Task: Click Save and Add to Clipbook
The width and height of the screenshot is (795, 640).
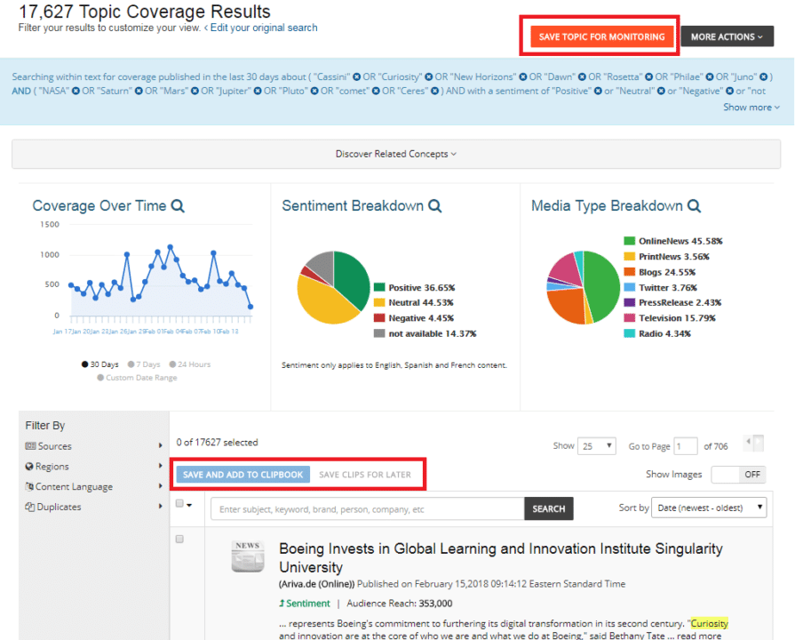Action: click(x=242, y=475)
